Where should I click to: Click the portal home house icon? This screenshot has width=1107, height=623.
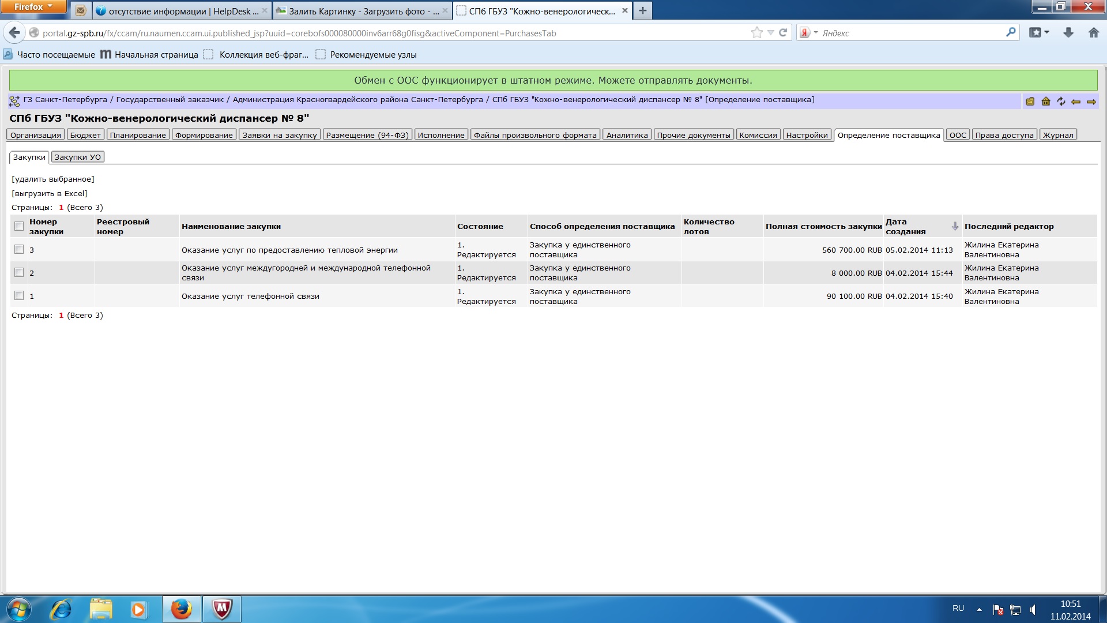click(x=1046, y=102)
